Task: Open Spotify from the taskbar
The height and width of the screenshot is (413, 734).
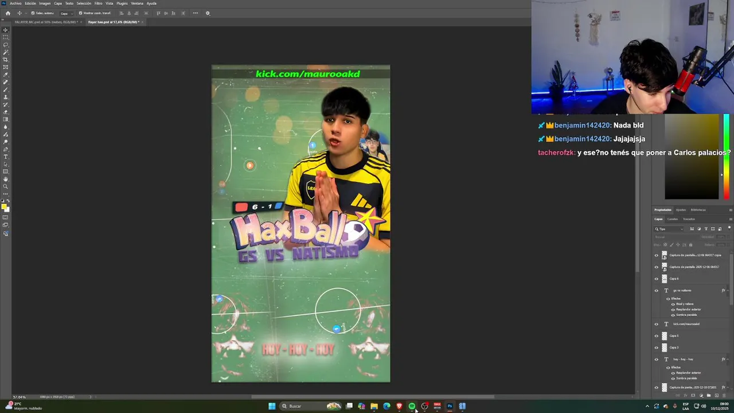Action: click(x=412, y=406)
